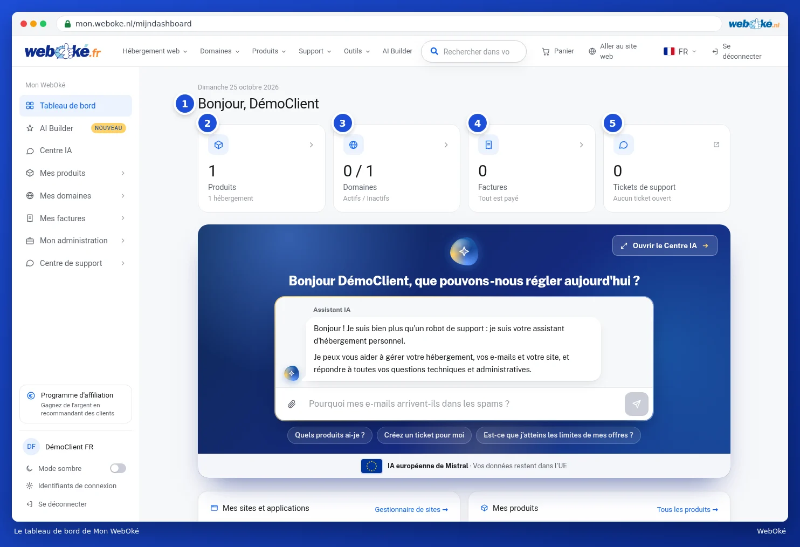Expand Mon administration sidebar section
The height and width of the screenshot is (547, 800).
75,241
